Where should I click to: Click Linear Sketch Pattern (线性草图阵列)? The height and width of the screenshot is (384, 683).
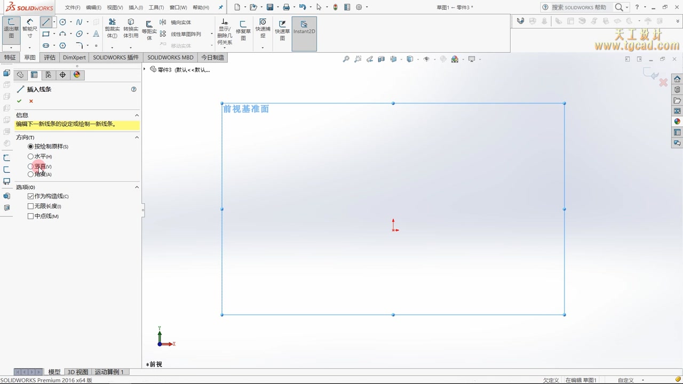(180, 34)
